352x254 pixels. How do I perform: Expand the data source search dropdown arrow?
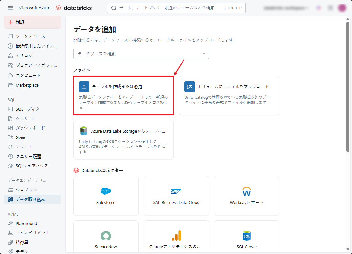(x=204, y=54)
